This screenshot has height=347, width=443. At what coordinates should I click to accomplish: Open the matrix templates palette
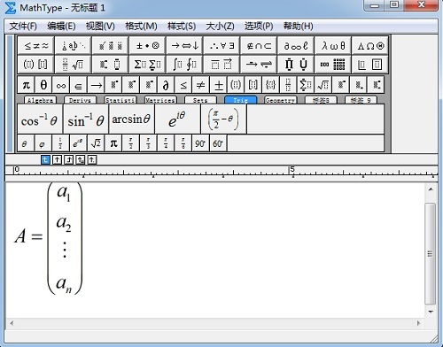click(x=333, y=64)
